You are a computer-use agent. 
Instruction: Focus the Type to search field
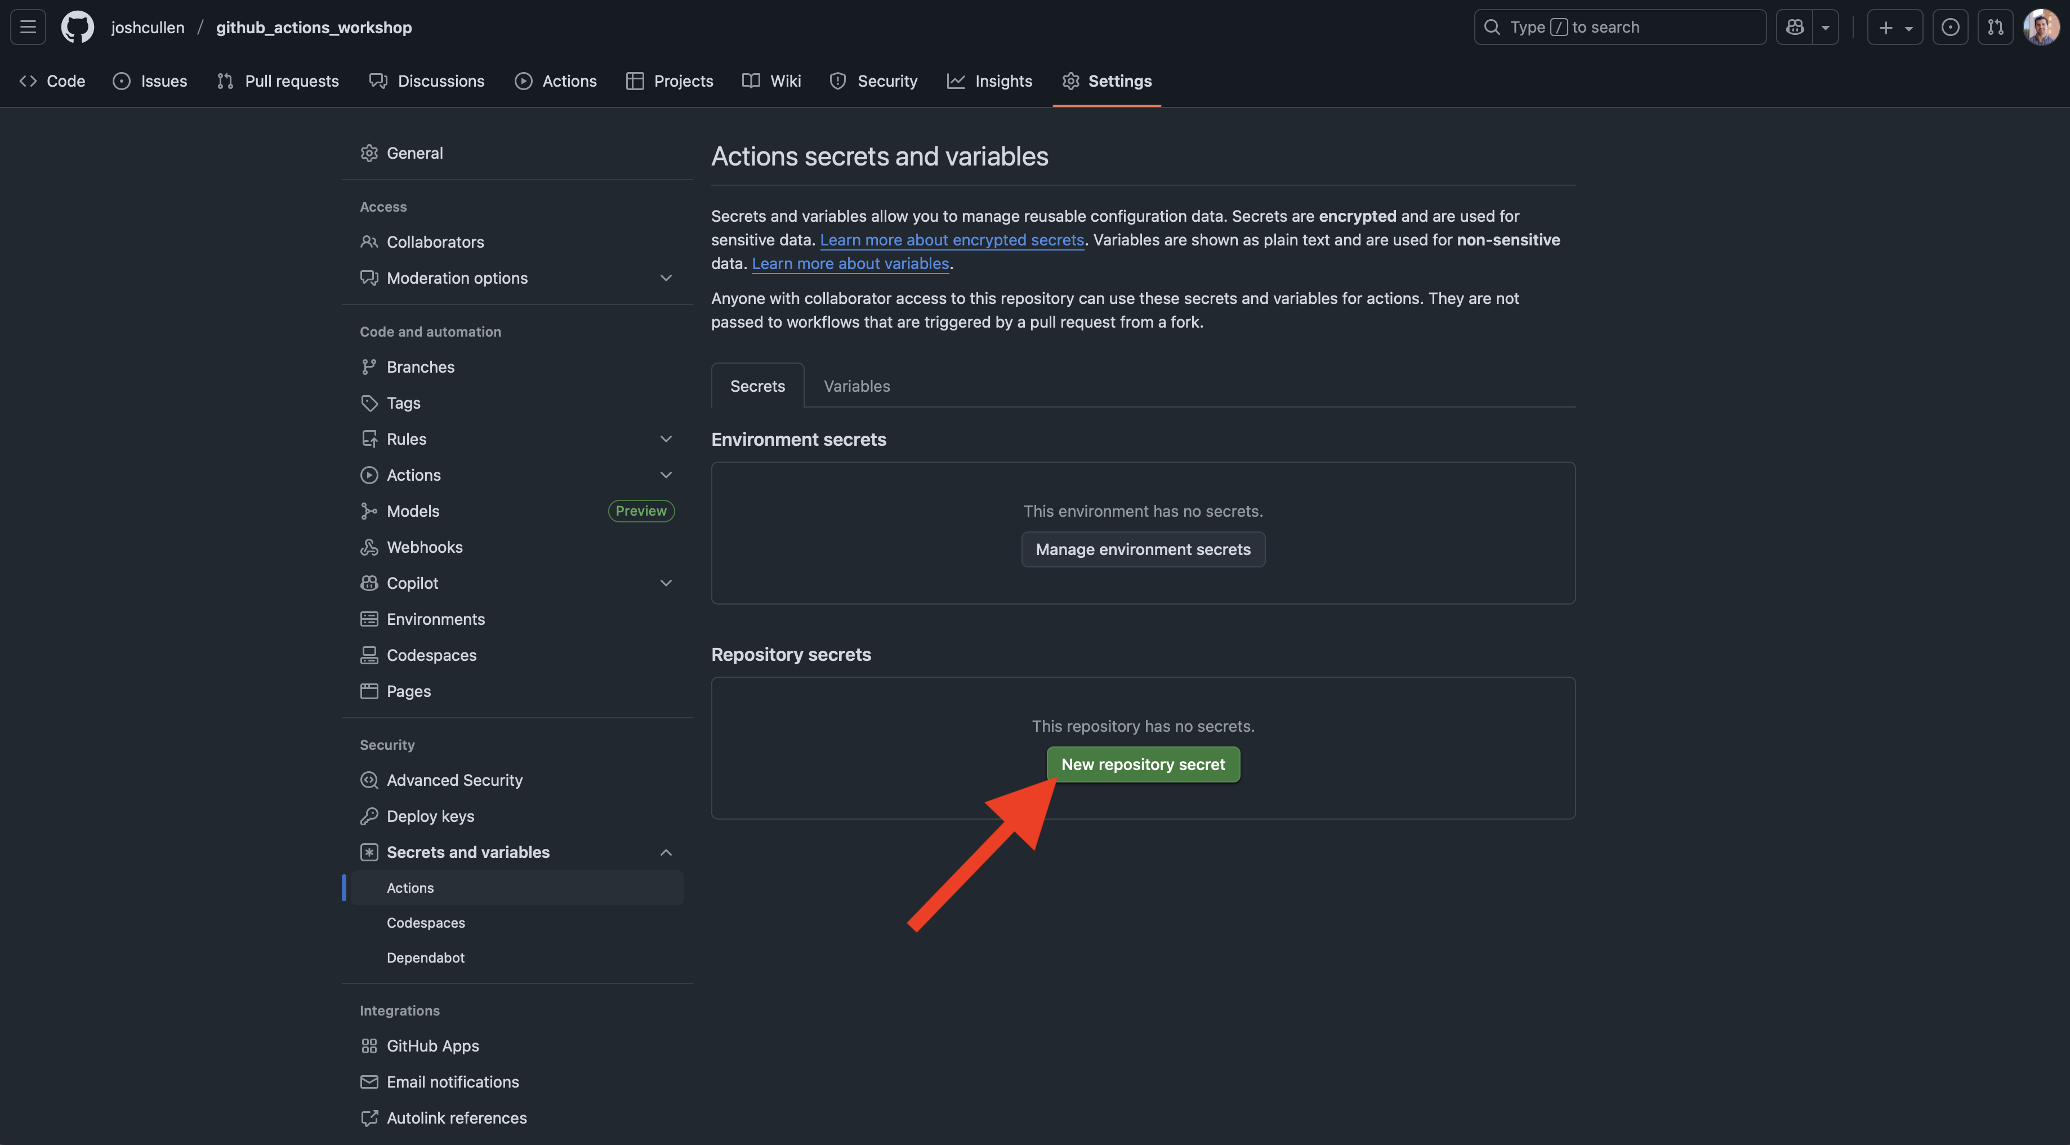1619,28
